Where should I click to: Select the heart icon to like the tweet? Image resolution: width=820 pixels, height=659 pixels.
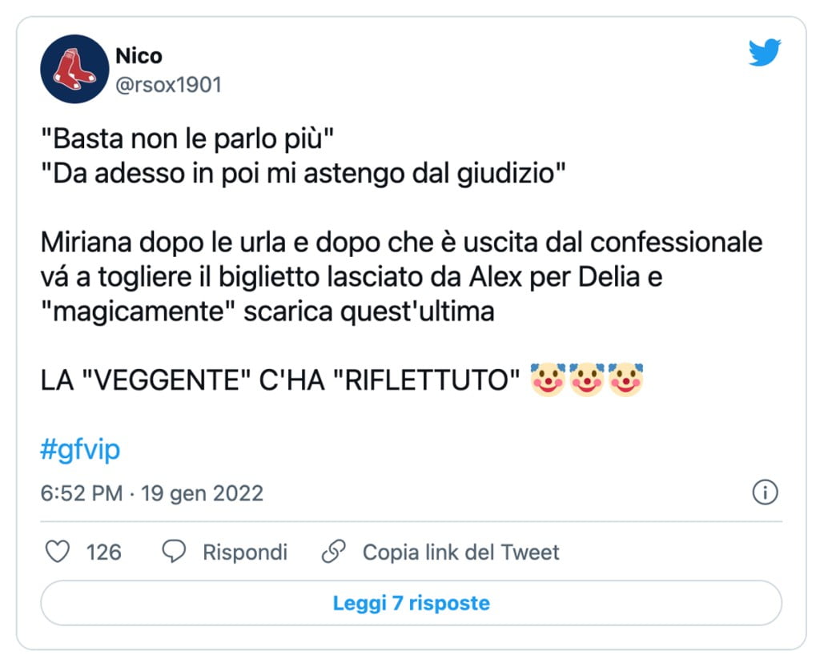[x=57, y=552]
